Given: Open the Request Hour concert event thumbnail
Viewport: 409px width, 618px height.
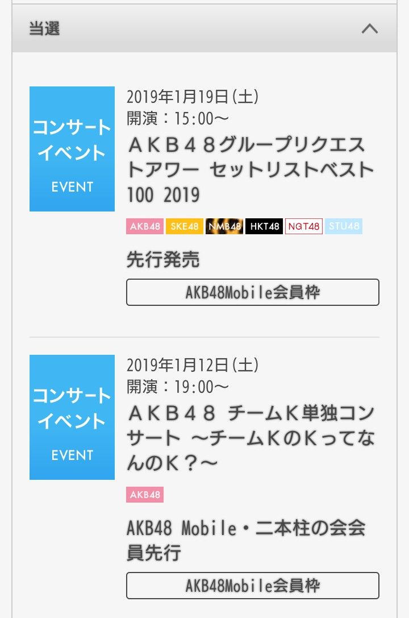Looking at the screenshot, I should point(72,149).
